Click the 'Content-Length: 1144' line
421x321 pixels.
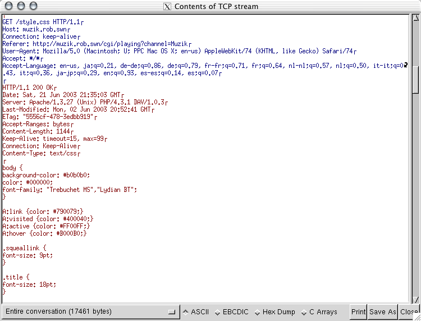(x=38, y=131)
